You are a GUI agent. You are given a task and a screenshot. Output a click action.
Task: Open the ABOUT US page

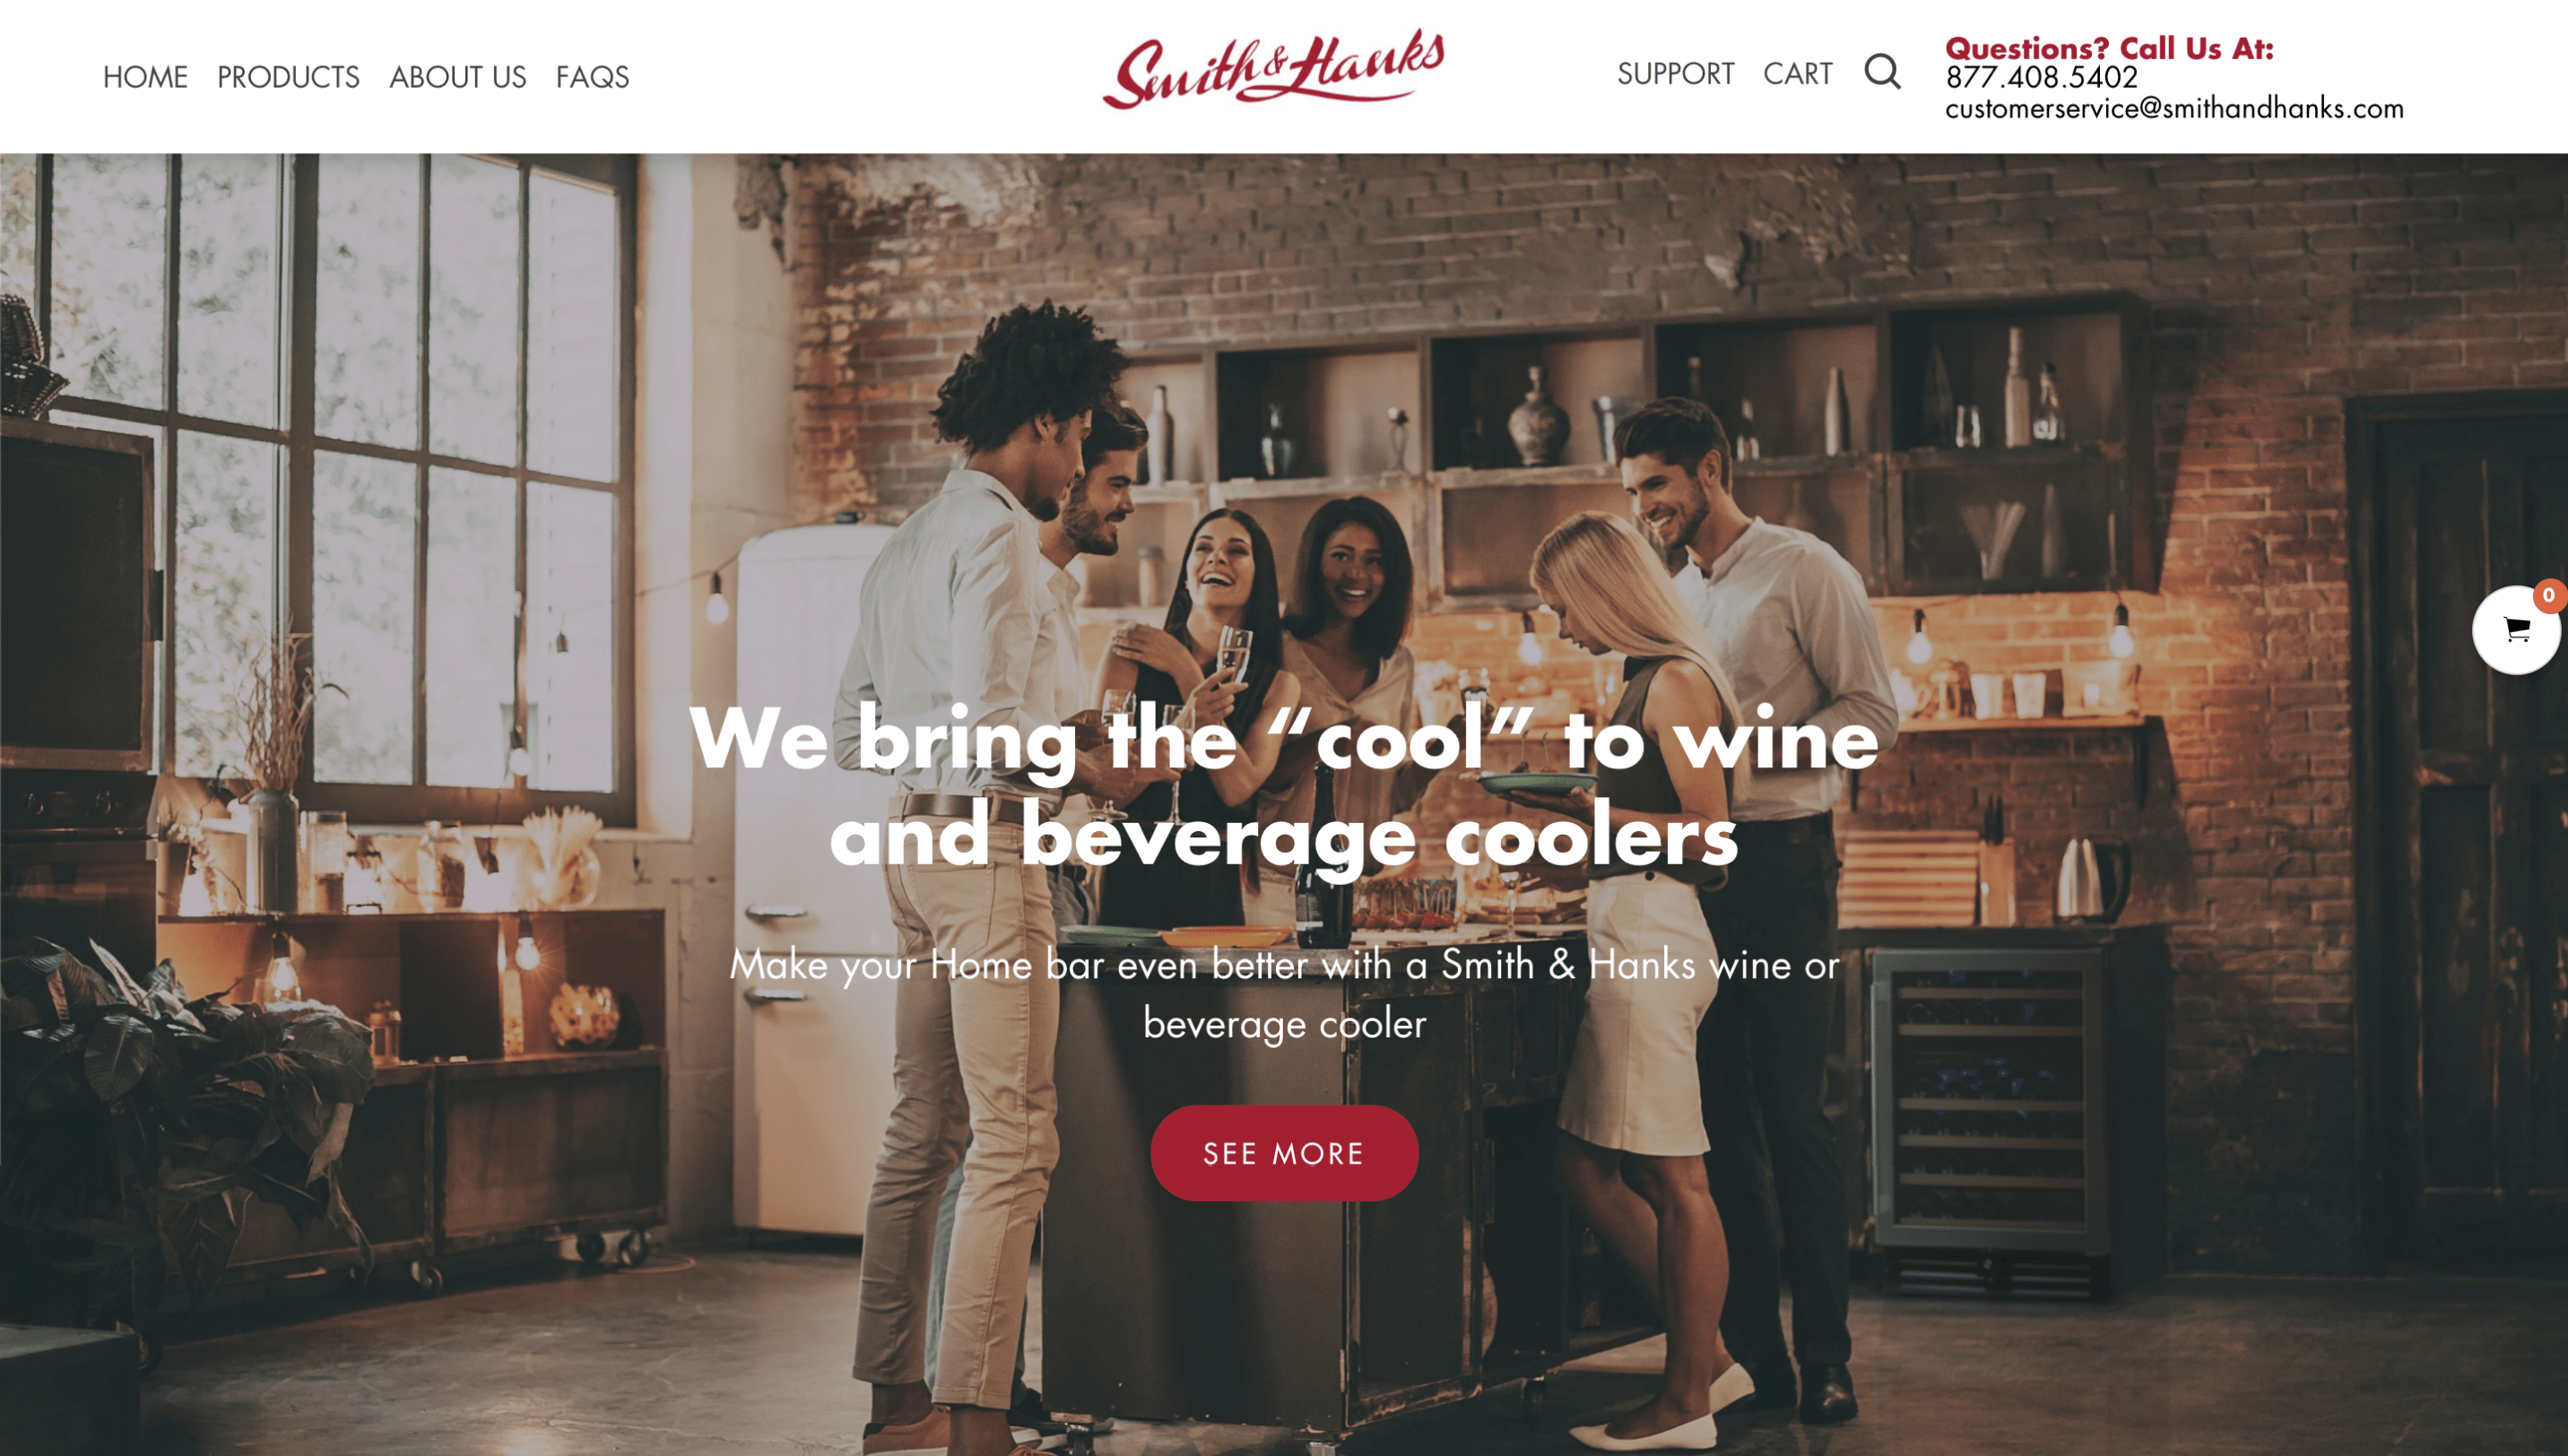457,77
